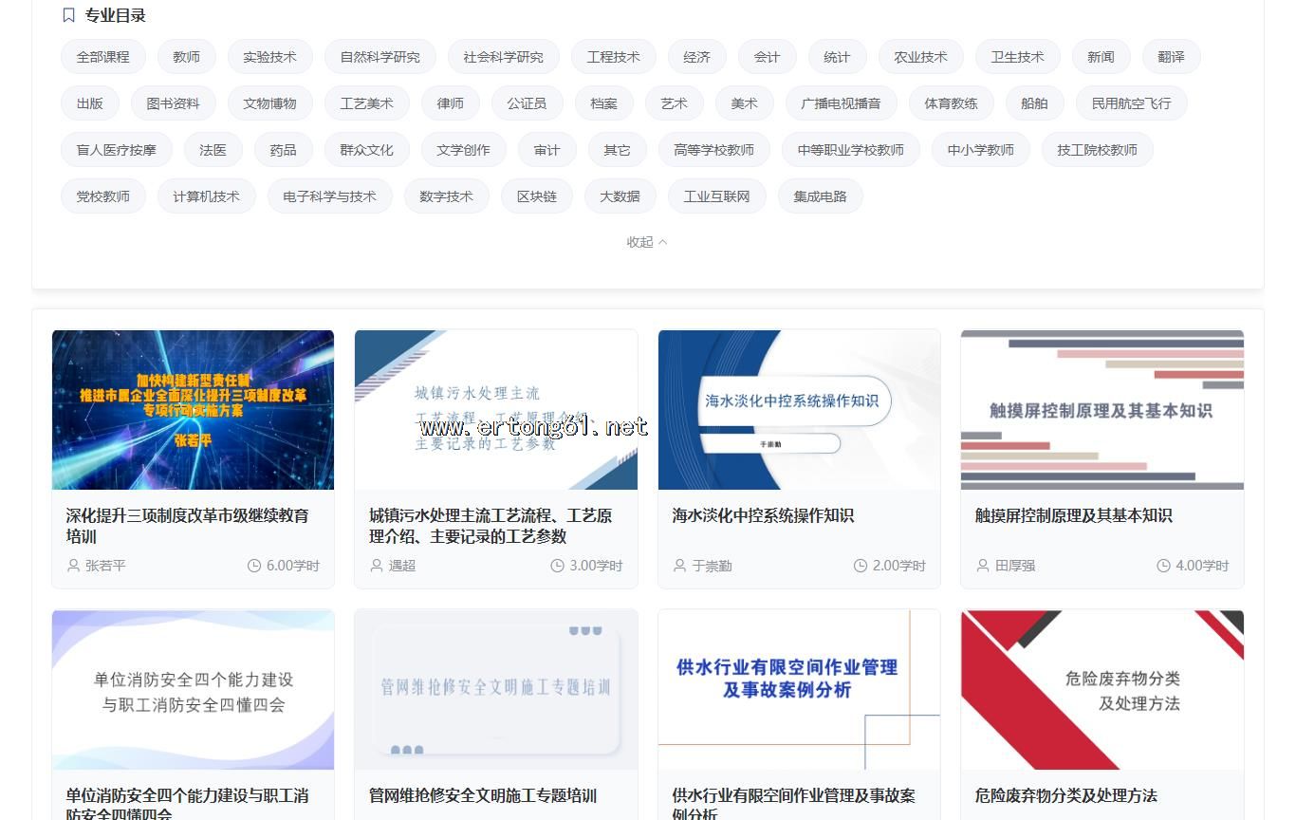Open the 危险废弃物分类及处理方法 course thumbnail
Viewport: 1296px width, 820px height.
point(1102,689)
